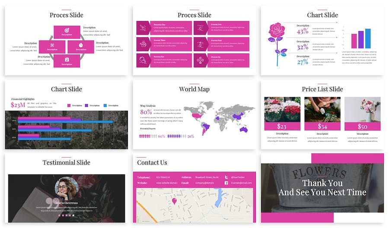Click the large quotation mark on Testimonial slide
The width and height of the screenshot is (389, 228).
click(50, 202)
